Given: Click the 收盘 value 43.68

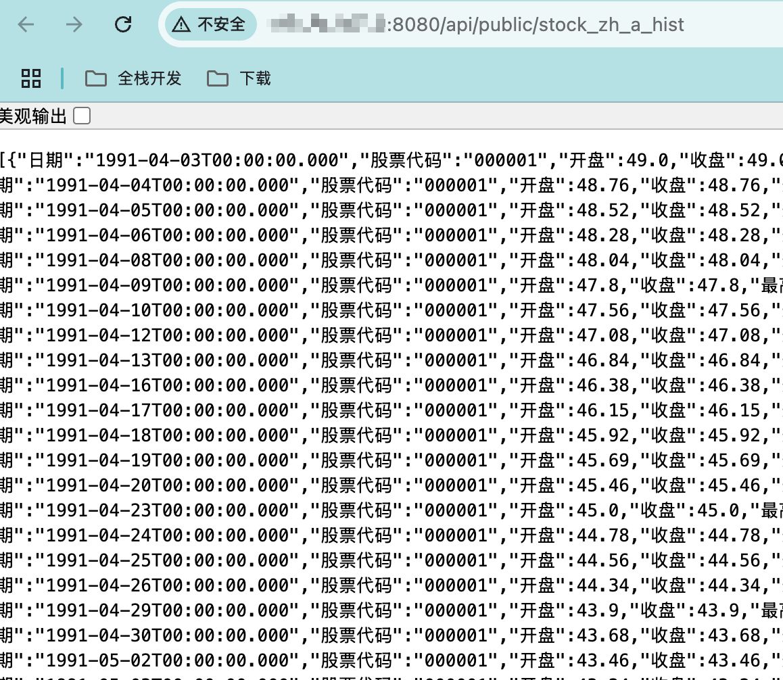Looking at the screenshot, I should 737,635.
